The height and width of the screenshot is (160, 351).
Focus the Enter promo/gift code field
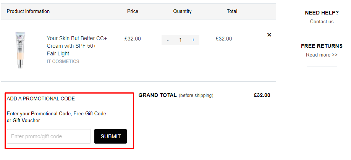[49, 136]
